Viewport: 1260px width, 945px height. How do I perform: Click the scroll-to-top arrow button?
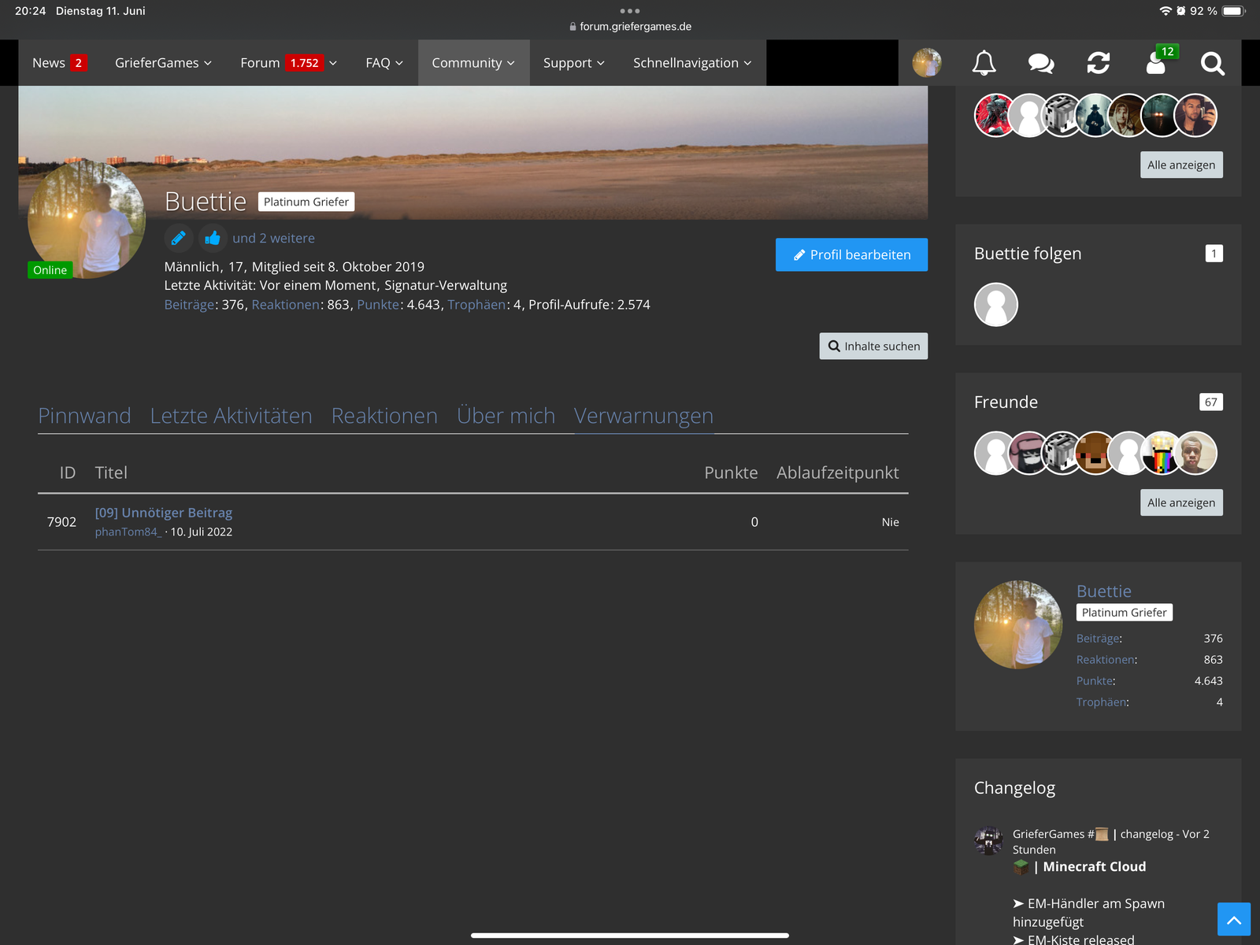(1234, 919)
